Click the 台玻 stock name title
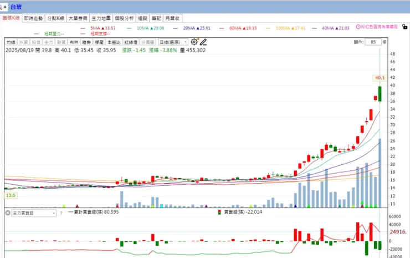Screen dimensions: 410x258 (16, 7)
